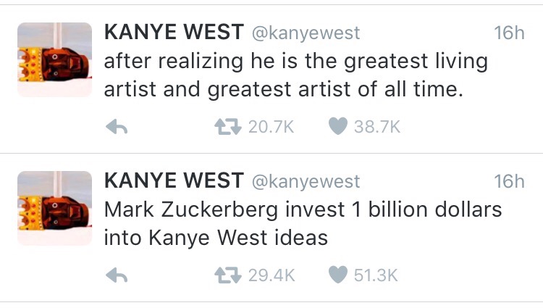Click the 16h timestamp on the "greatest artist" tweet
Viewport: 543px width, 308px height.
(508, 34)
